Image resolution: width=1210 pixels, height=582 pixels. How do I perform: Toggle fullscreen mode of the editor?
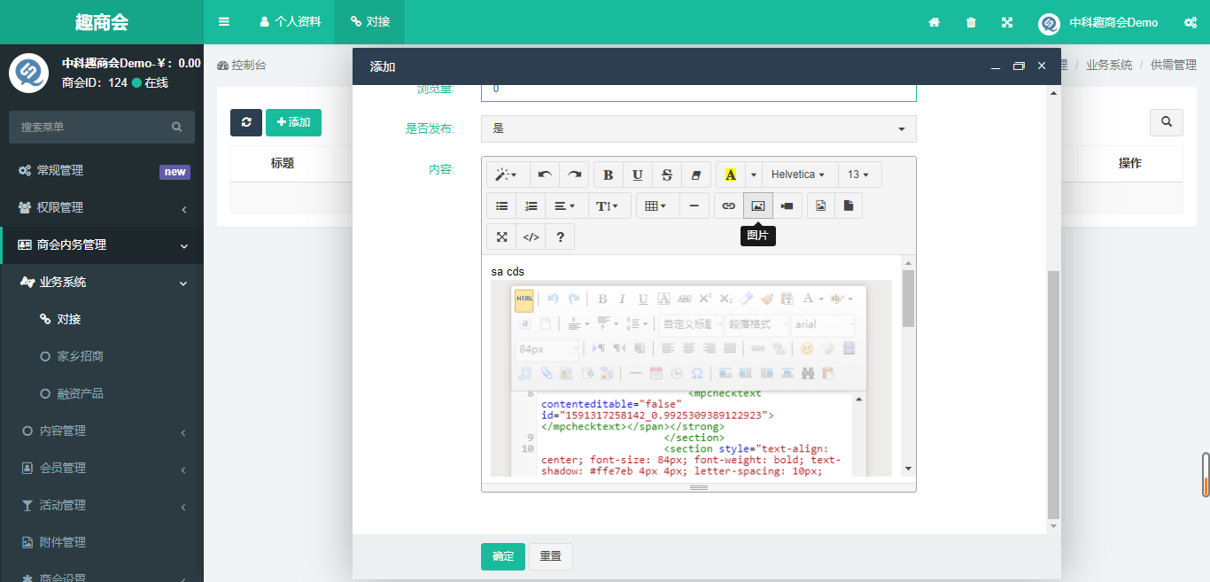[x=501, y=237]
